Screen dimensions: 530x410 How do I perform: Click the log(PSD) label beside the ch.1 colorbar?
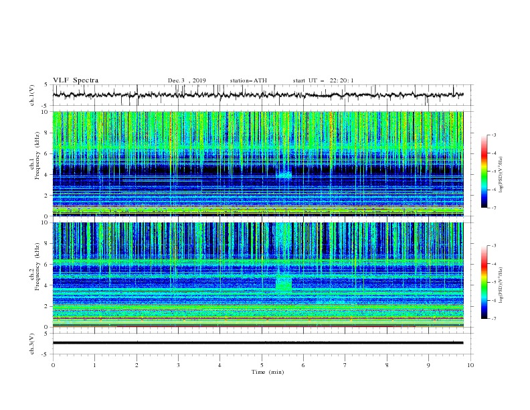pyautogui.click(x=501, y=175)
